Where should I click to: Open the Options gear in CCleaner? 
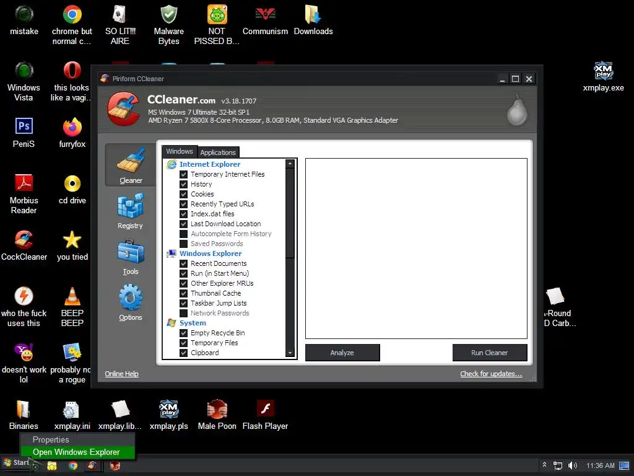pos(130,302)
